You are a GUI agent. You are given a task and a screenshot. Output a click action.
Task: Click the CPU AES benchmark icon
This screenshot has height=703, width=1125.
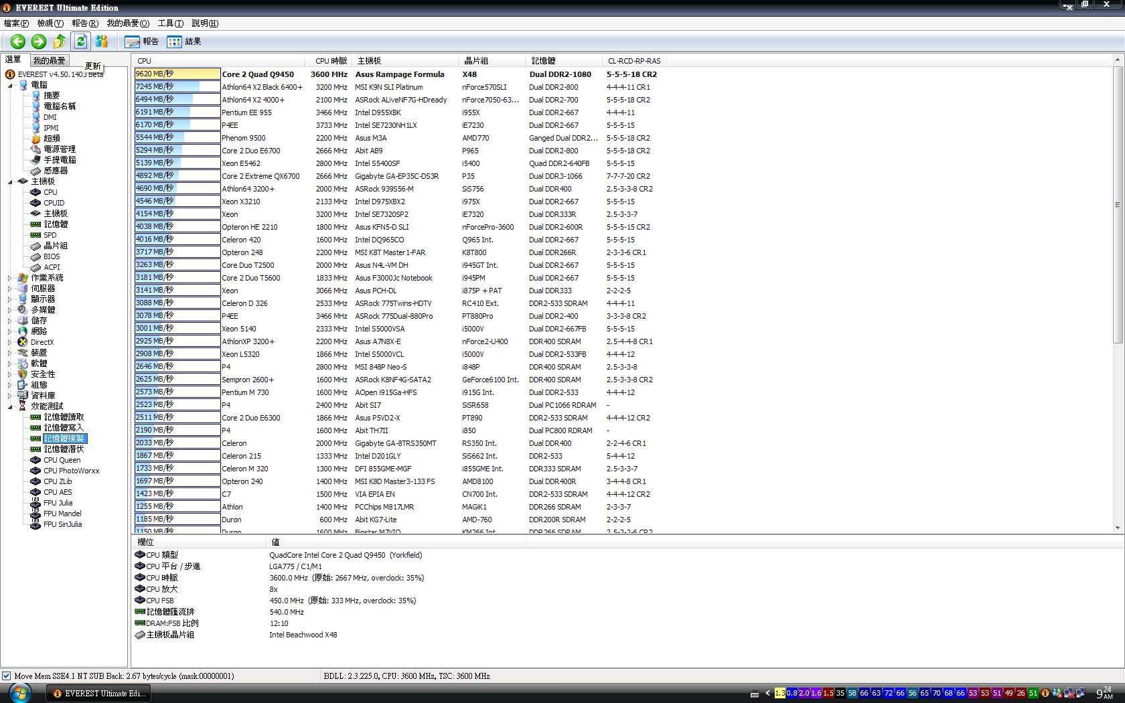click(x=35, y=492)
